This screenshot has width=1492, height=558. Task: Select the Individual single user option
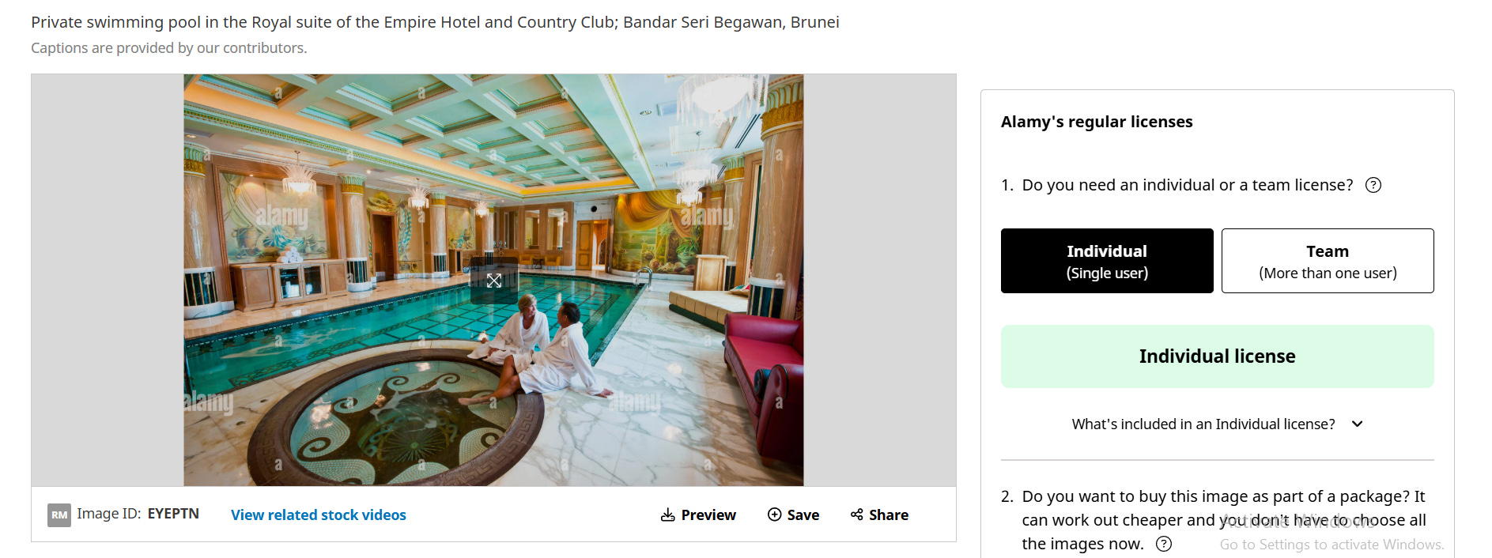tap(1107, 261)
